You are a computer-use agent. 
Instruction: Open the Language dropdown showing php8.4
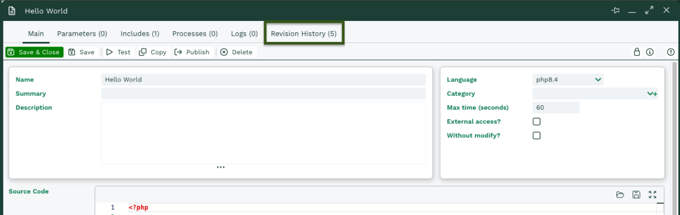[568, 80]
